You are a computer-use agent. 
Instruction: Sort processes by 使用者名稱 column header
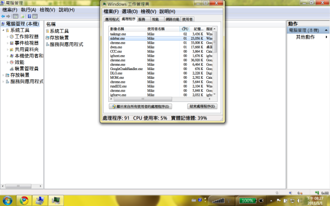(x=163, y=29)
